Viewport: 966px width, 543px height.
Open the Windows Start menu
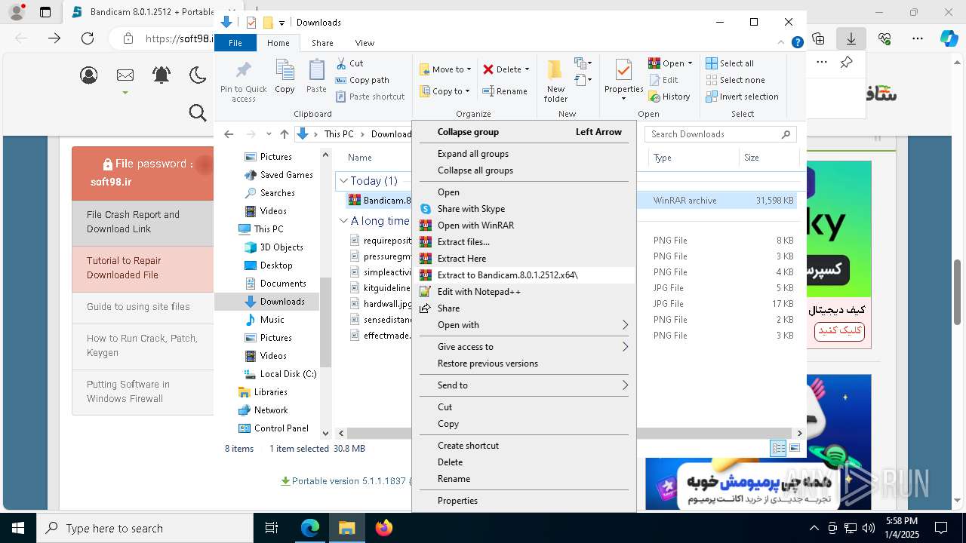[18, 529]
